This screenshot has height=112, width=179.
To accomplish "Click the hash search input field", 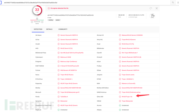I will tap(86, 3).
